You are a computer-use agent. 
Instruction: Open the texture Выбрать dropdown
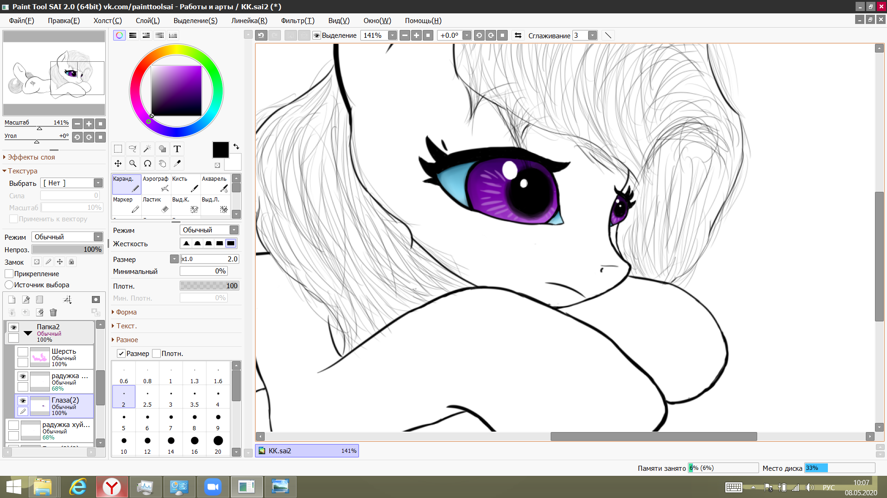pos(72,183)
